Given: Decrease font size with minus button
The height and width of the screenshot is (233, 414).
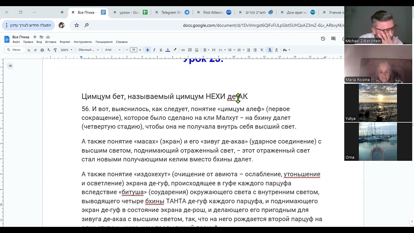Looking at the screenshot, I should [x=127, y=50].
